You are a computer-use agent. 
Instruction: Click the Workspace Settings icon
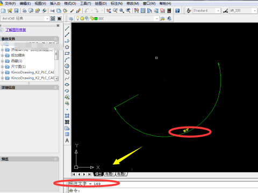(x=53, y=19)
